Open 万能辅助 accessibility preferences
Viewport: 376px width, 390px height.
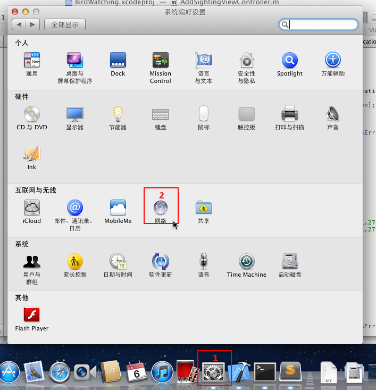[x=333, y=64]
